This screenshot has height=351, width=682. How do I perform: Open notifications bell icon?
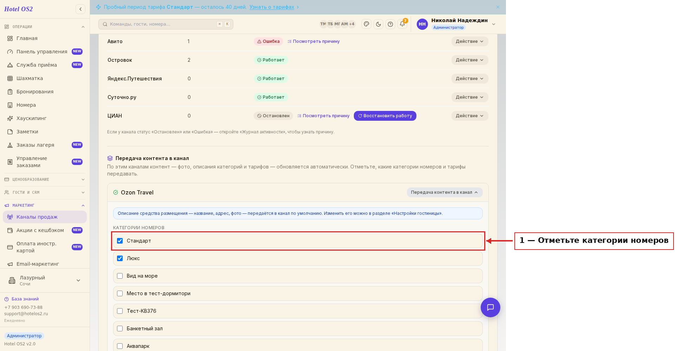coord(402,24)
